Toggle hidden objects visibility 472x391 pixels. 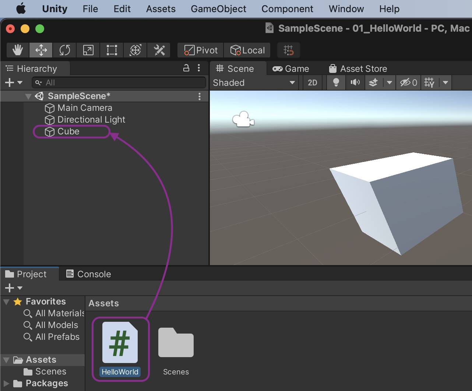[x=409, y=82]
